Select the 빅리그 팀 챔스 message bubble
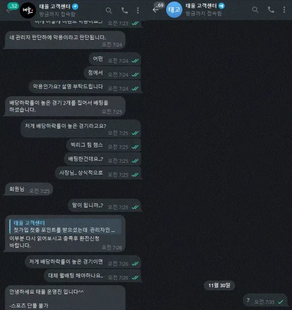This screenshot has height=310, width=292. 104,145
